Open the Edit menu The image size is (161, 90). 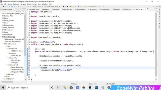5,4
